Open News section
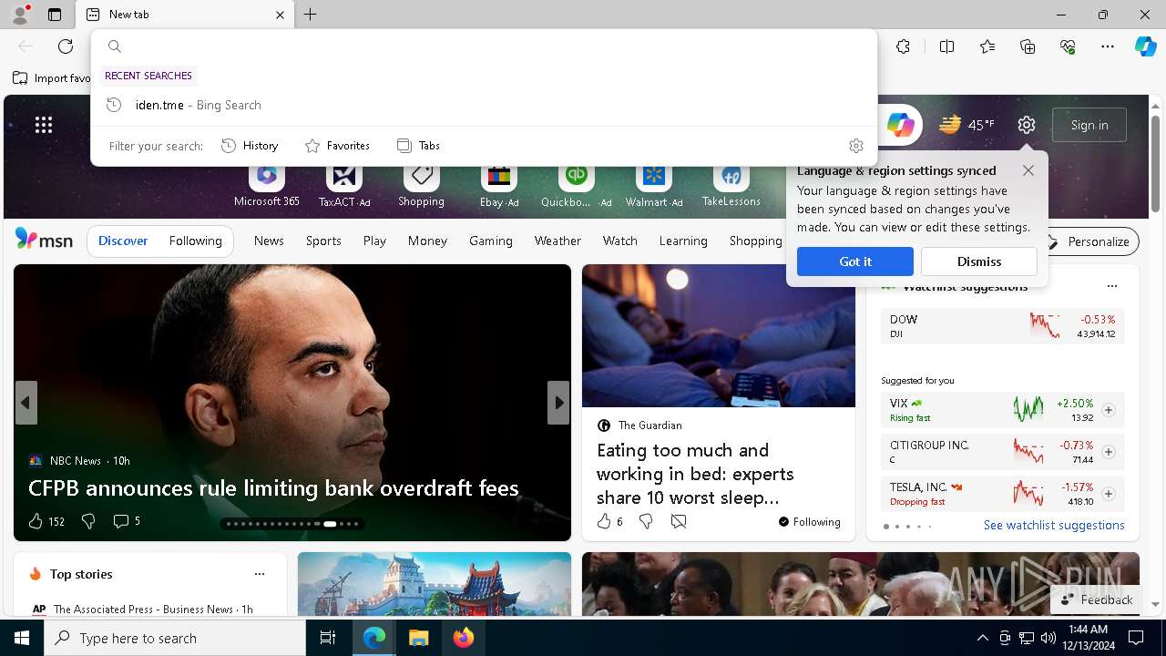The image size is (1166, 656). click(x=269, y=241)
